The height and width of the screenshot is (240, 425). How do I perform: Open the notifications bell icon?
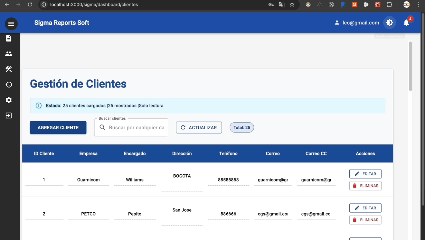click(406, 23)
